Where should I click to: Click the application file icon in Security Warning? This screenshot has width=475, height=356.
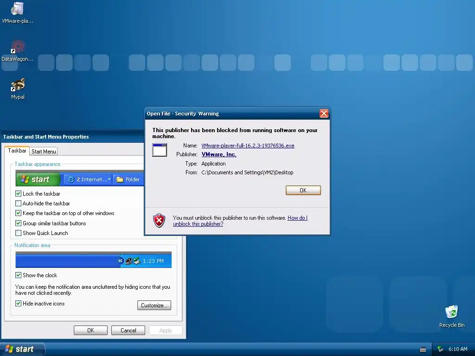(x=160, y=150)
